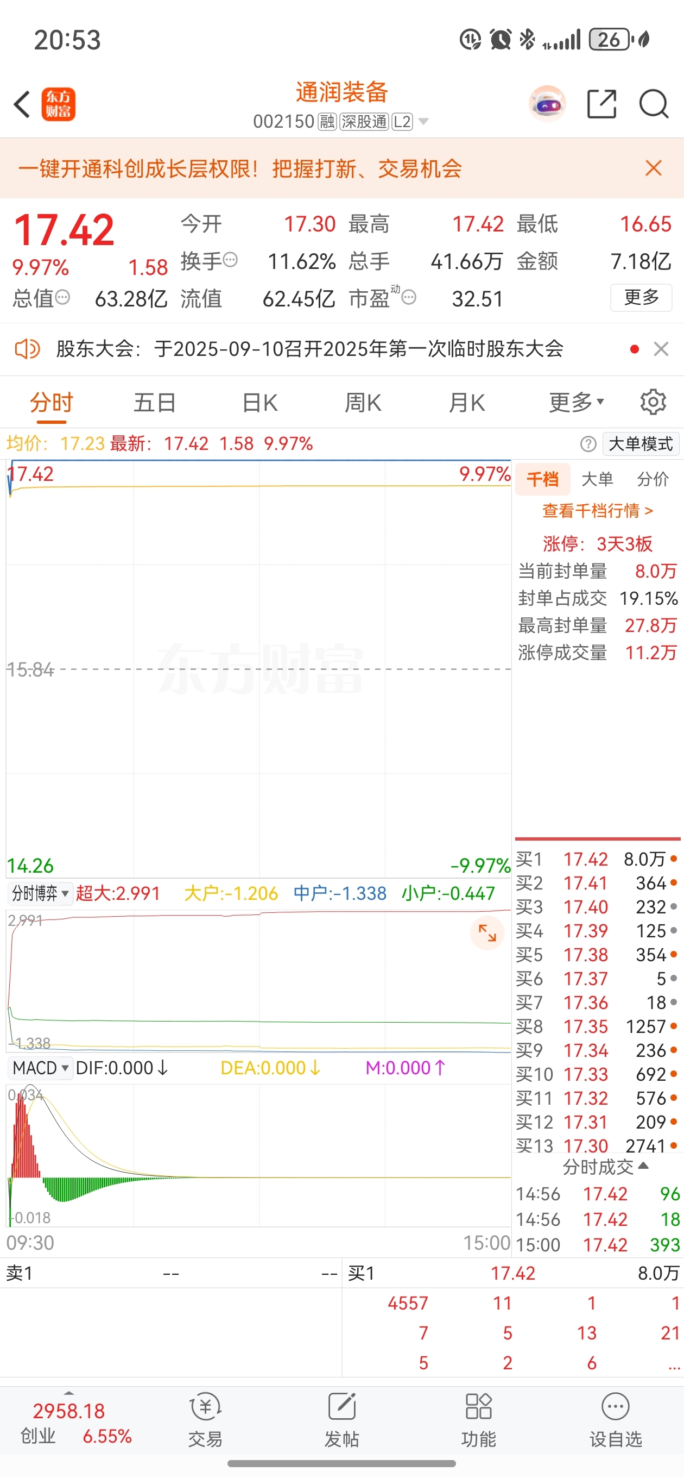Screen dimensions: 684x1478
Task: Go back with the left arrow icon
Action: pyautogui.click(x=22, y=104)
